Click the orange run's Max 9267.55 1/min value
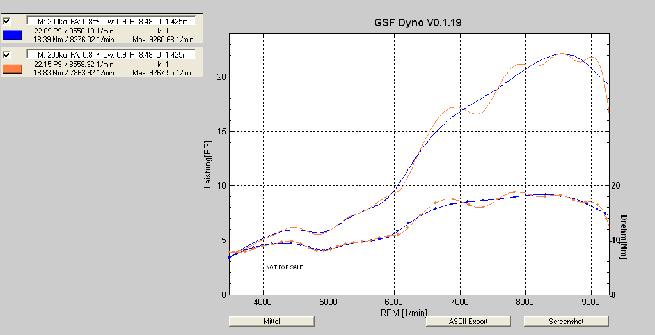Screen dimensions: 655x335 [x=162, y=73]
